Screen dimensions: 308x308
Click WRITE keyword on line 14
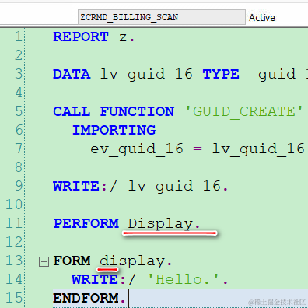point(95,279)
